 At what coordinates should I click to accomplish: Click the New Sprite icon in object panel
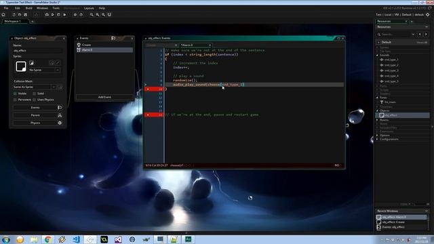(x=31, y=63)
